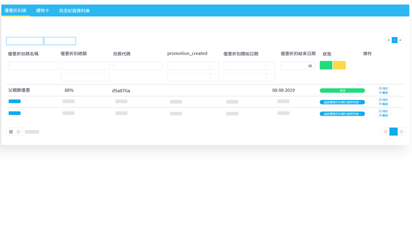This screenshot has height=241, width=412.
Task: Focus the upper filter input under 優惠折扣總額
Action: (x=85, y=66)
